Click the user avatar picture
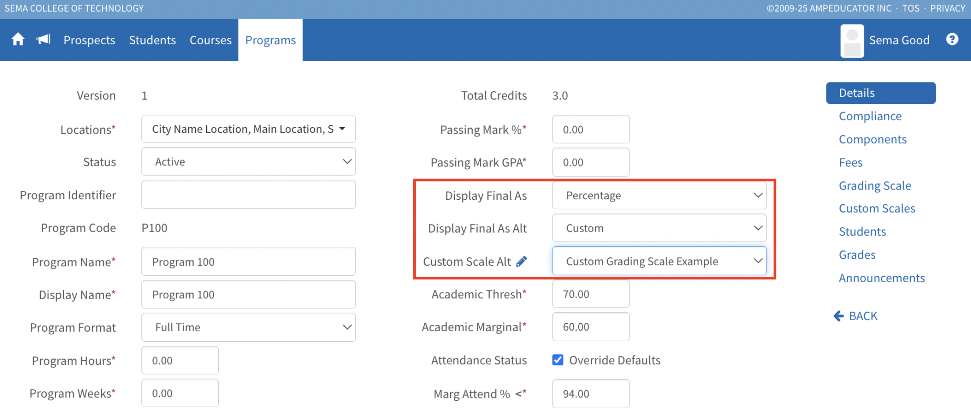The width and height of the screenshot is (971, 412). click(x=852, y=41)
